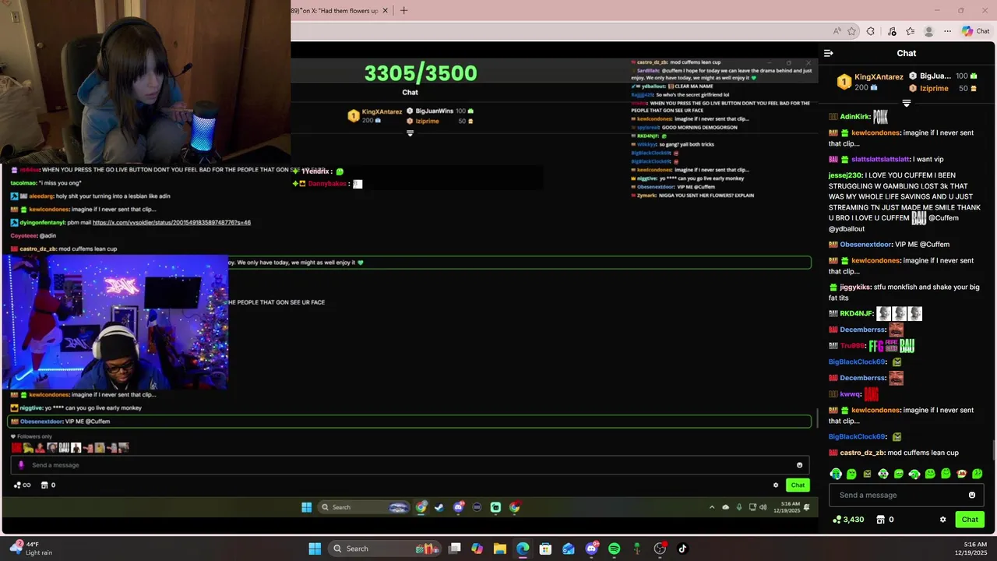Click username jessej230 in chat

845,175
